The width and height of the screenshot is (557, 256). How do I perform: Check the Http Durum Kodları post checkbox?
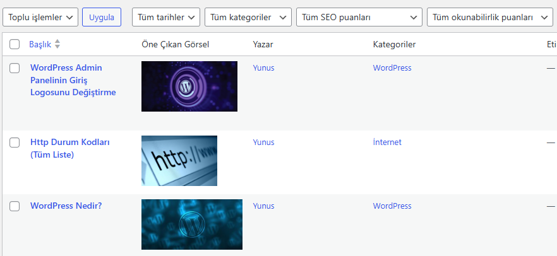(x=15, y=143)
